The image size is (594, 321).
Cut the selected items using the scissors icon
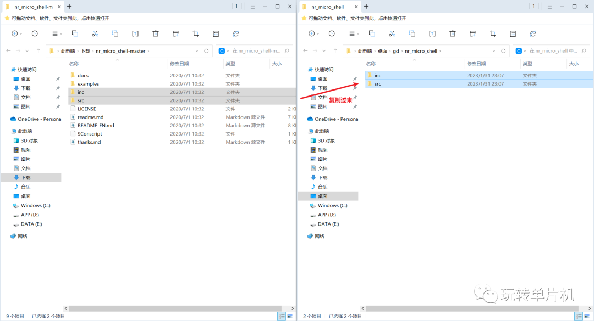click(95, 34)
